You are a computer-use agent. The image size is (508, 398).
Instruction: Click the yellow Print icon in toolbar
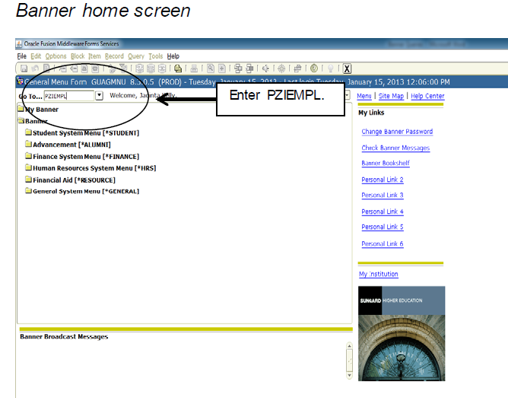tap(177, 68)
